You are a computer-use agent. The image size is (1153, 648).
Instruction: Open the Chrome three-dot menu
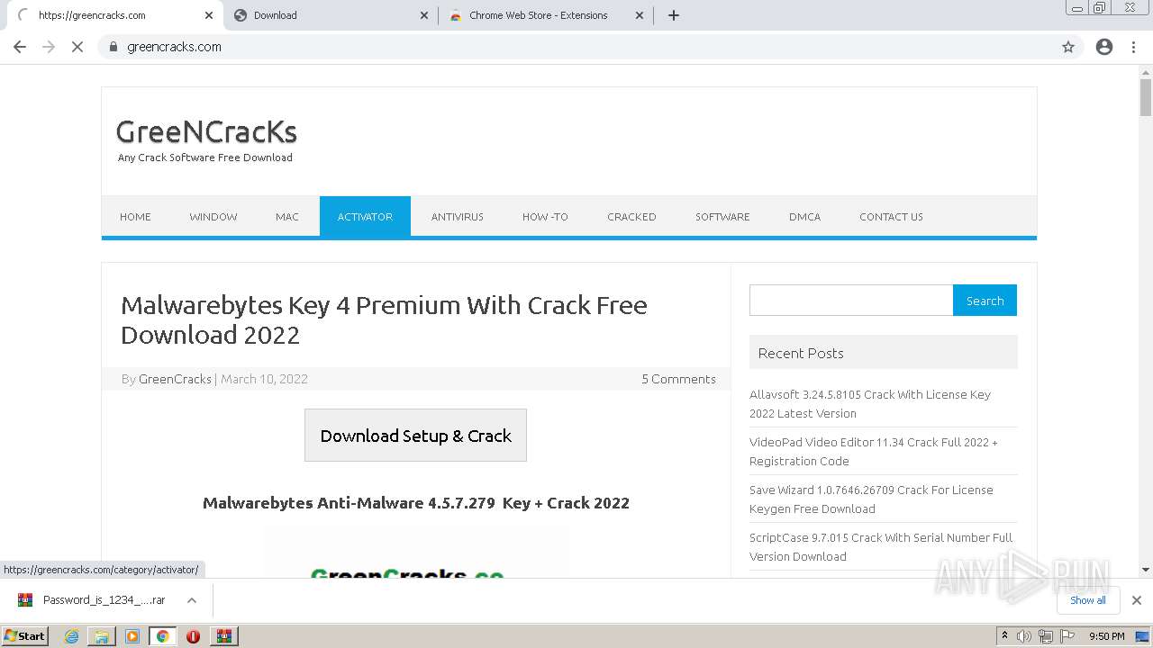(x=1133, y=47)
